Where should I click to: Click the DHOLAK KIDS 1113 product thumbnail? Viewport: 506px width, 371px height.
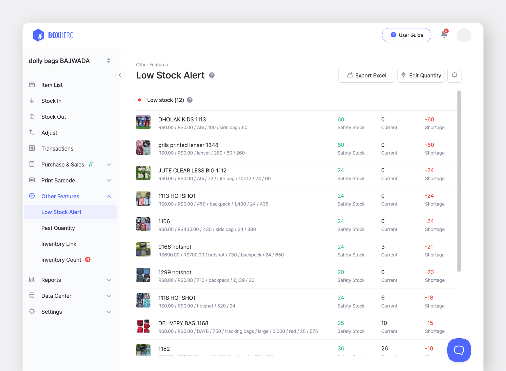[143, 122]
